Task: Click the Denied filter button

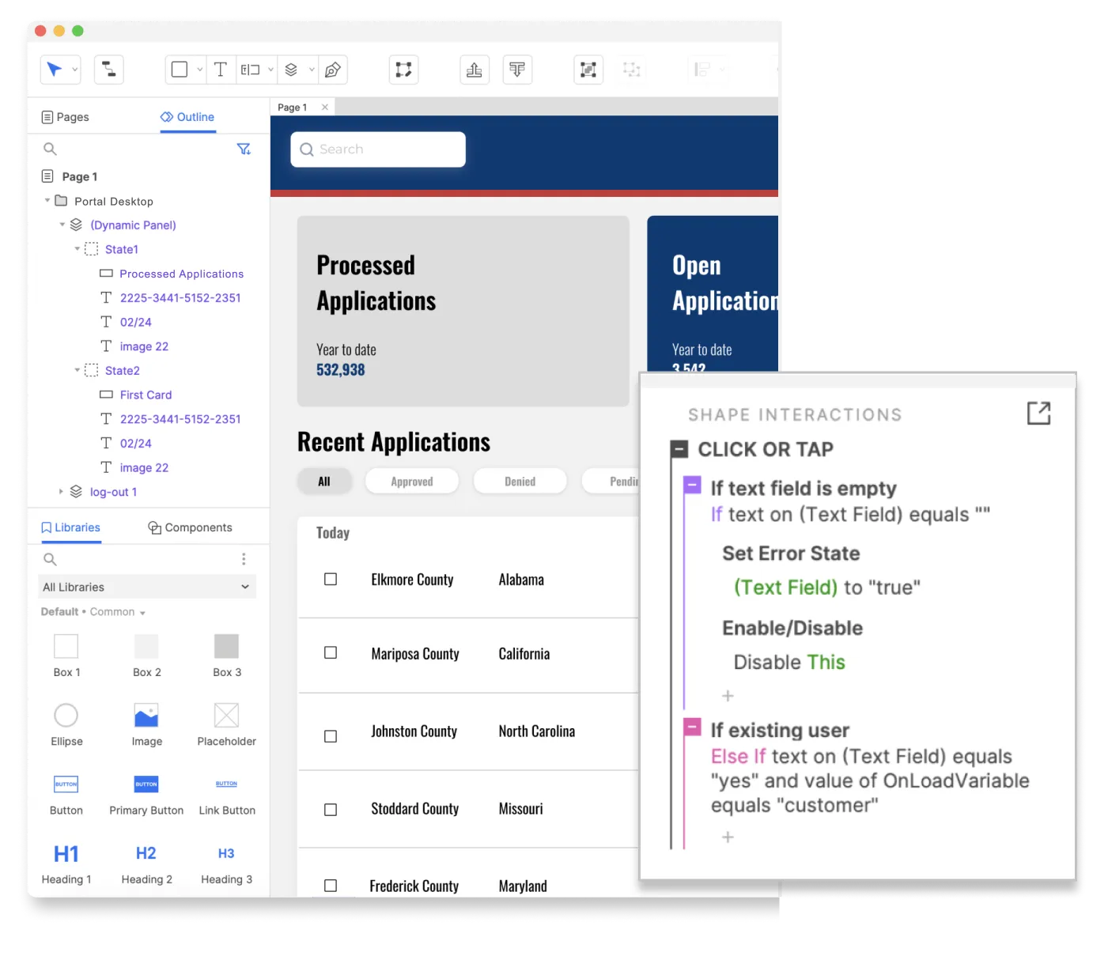Action: pyautogui.click(x=520, y=481)
